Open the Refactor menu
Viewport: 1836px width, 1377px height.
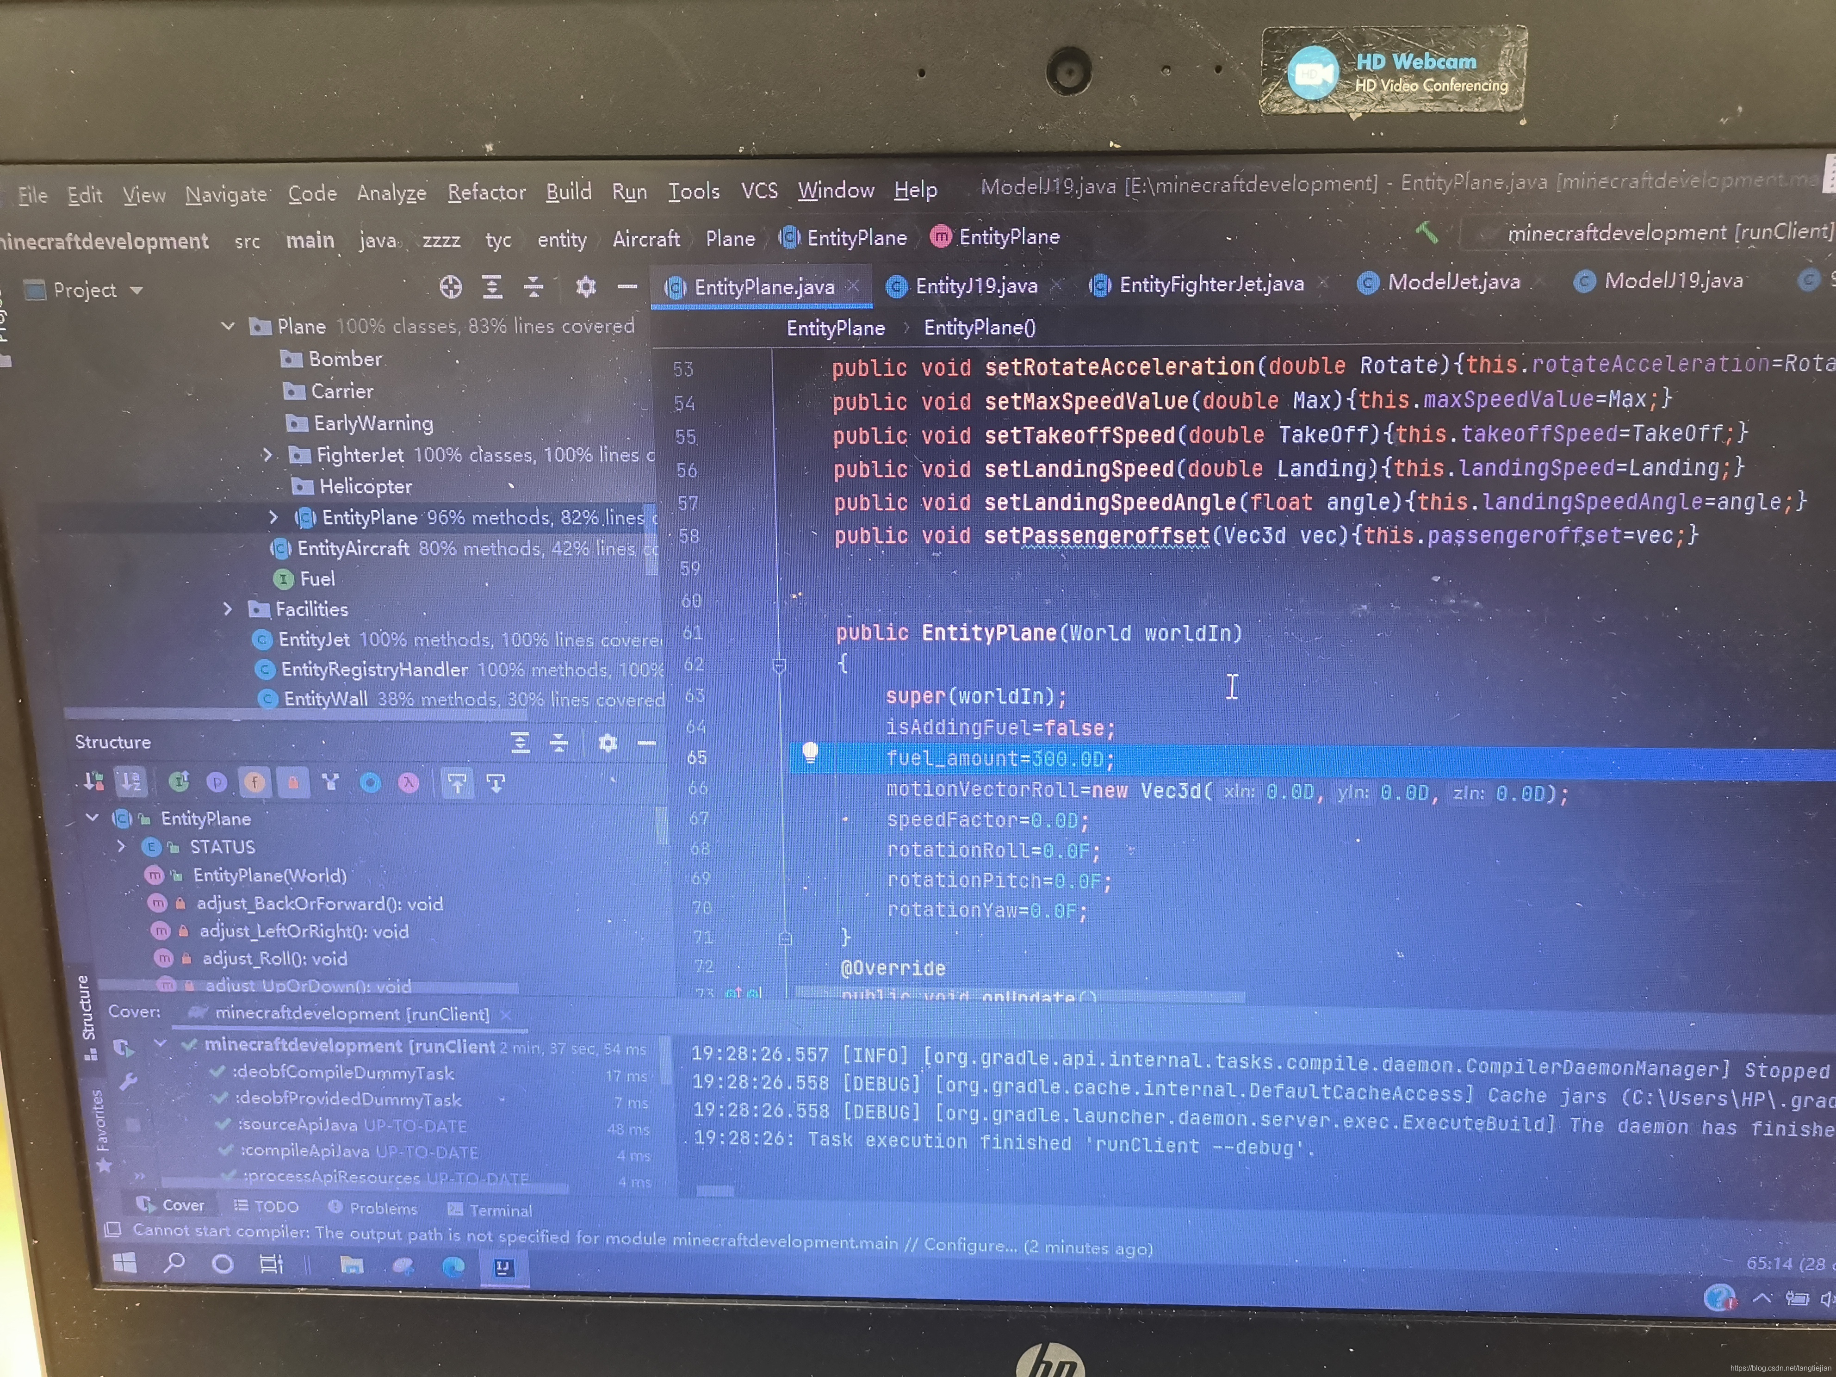[x=486, y=192]
